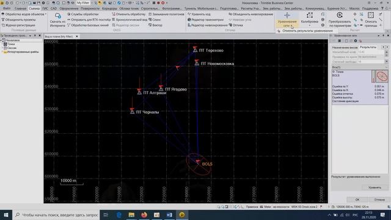This screenshot has width=391, height=220.
Task: Open Microsoft Edge from taskbar
Action: 119,215
